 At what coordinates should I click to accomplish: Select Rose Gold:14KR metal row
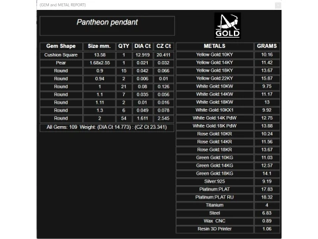[x=228, y=142]
